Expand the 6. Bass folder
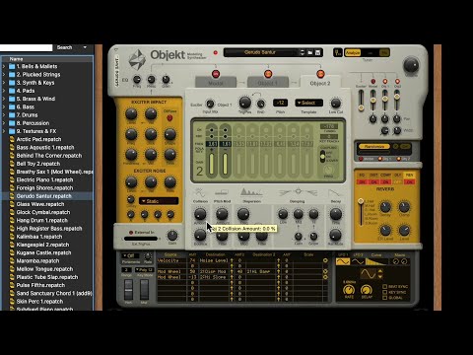 (x=4, y=106)
